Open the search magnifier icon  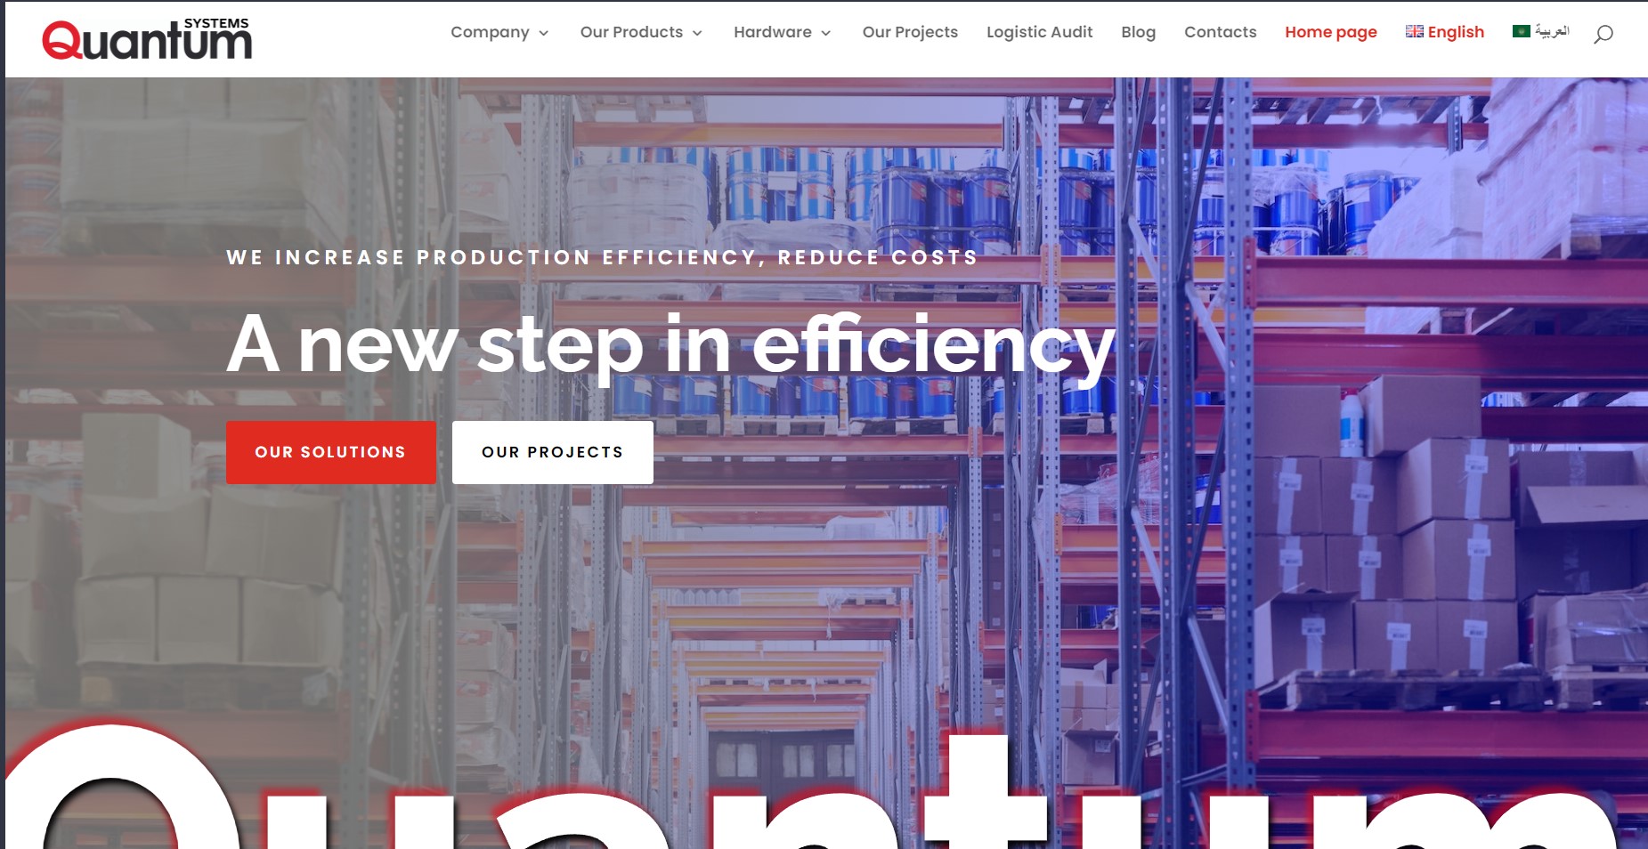tap(1603, 34)
